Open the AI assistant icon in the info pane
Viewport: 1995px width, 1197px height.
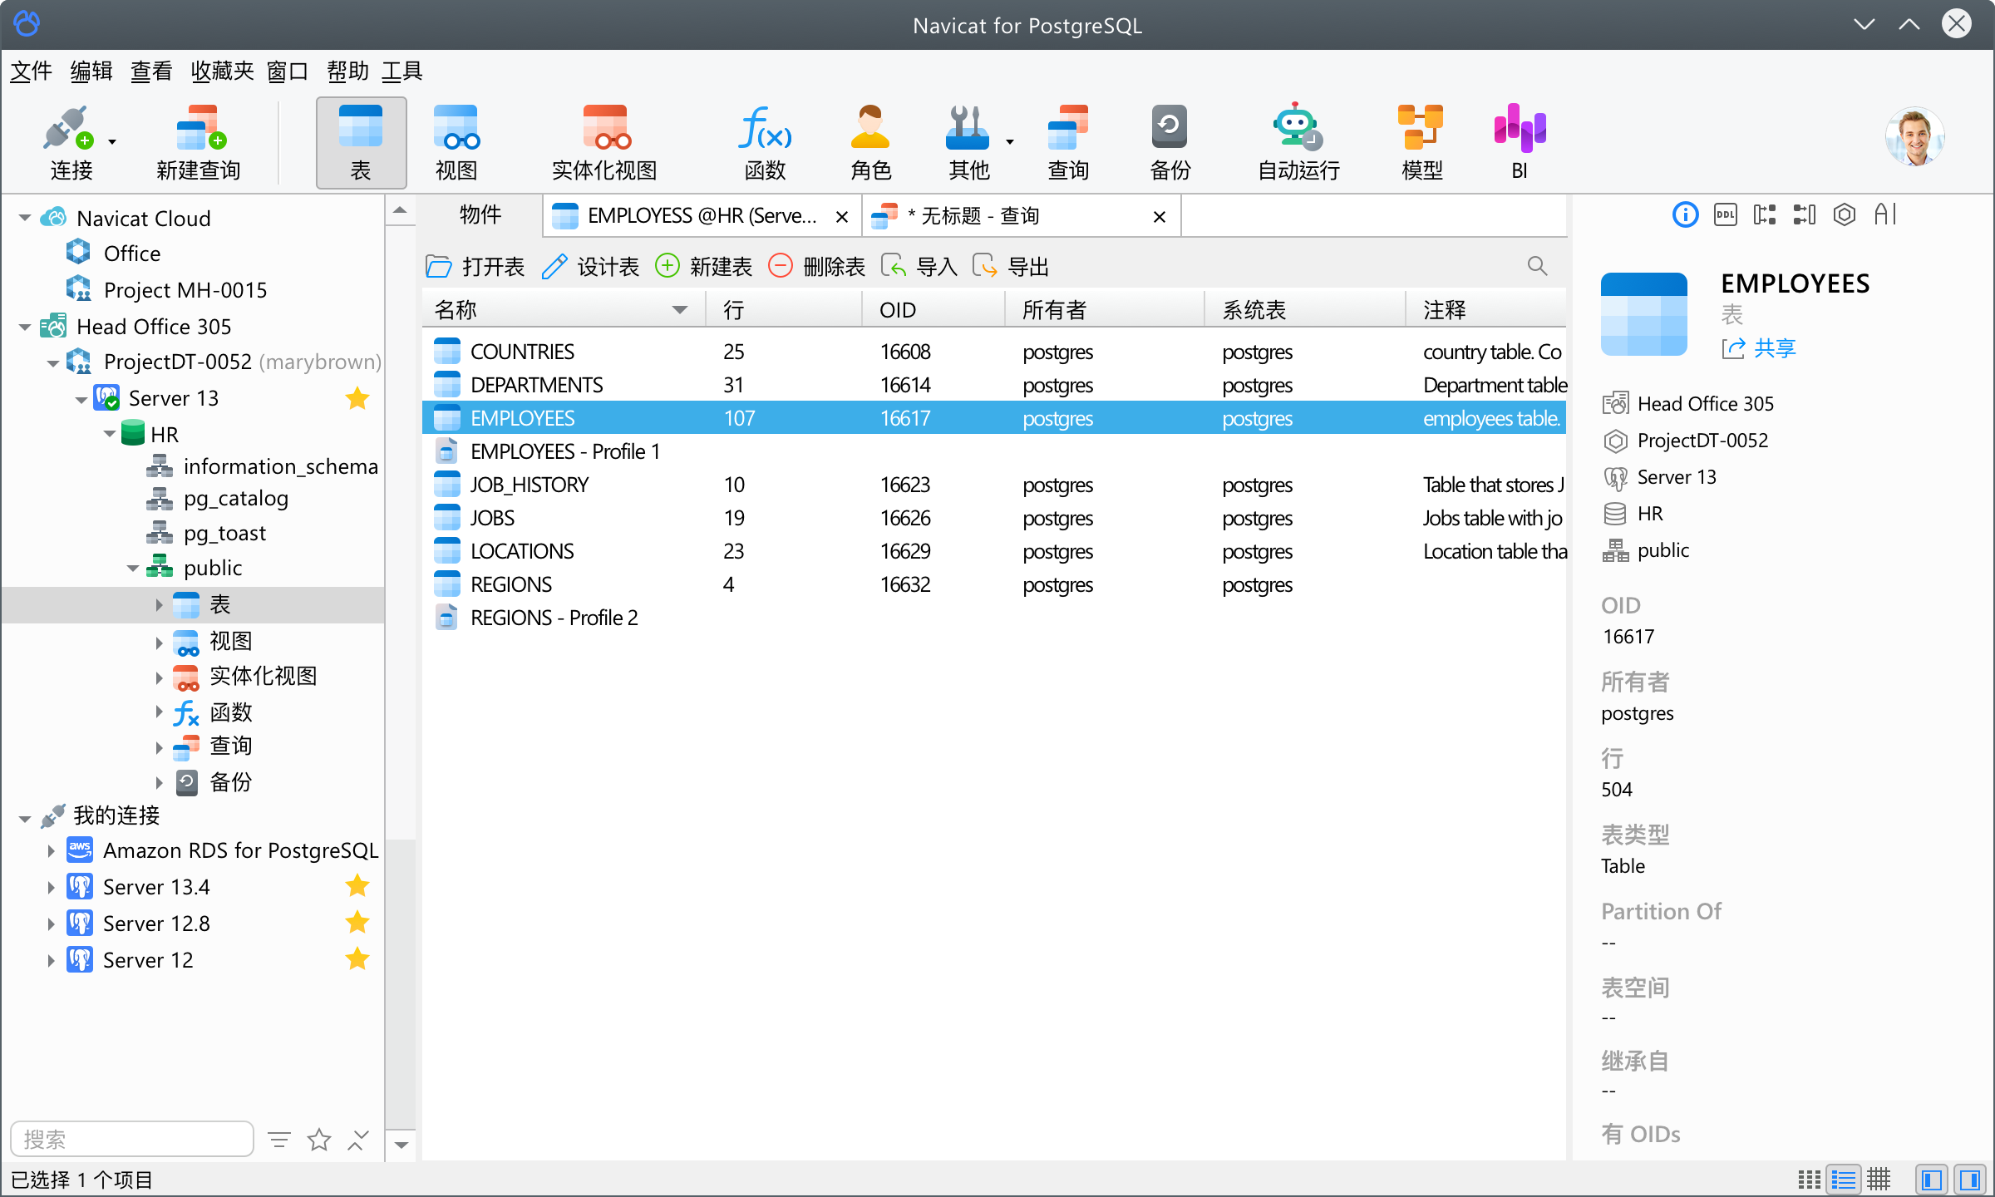tap(1885, 215)
